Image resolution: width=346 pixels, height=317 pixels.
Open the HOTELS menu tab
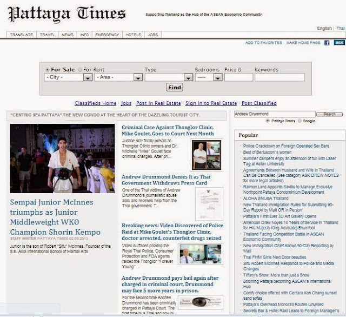134,35
